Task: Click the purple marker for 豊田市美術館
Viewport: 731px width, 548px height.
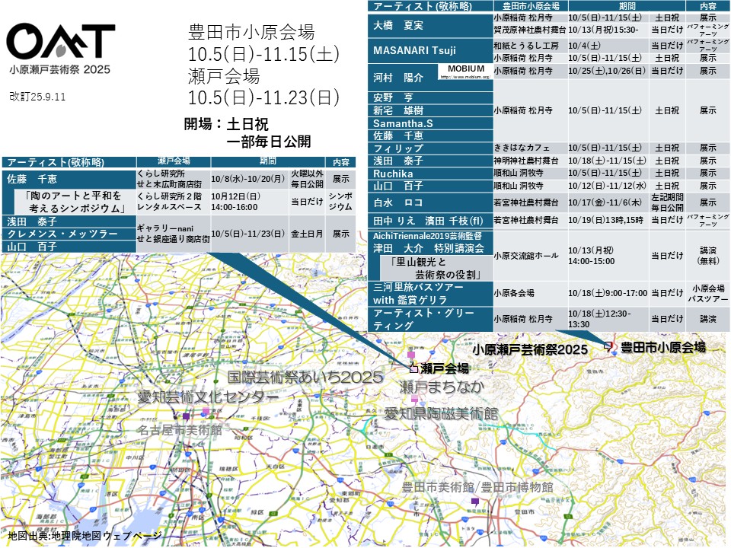Action: point(475,502)
